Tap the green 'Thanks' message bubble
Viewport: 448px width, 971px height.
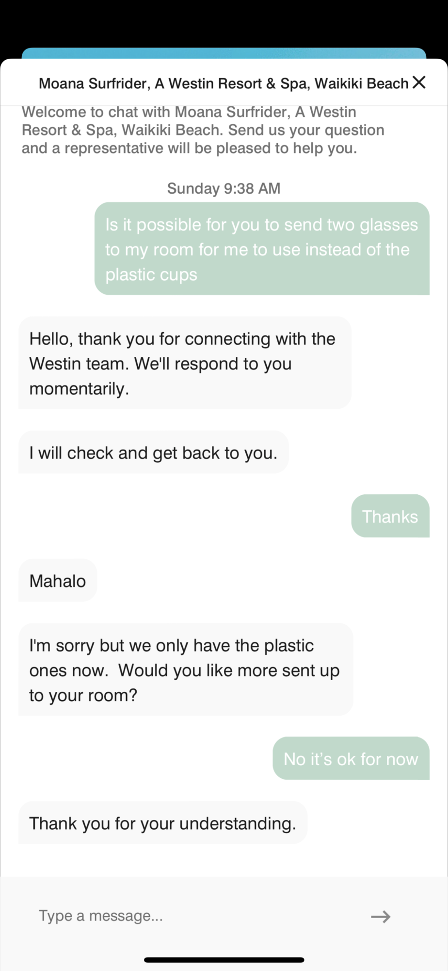coord(390,516)
